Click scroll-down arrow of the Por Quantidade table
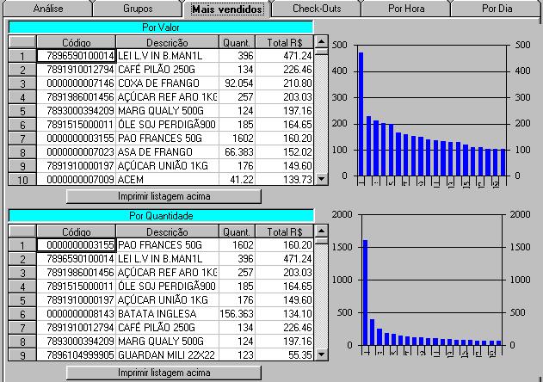The height and width of the screenshot is (382, 543). pyautogui.click(x=322, y=354)
